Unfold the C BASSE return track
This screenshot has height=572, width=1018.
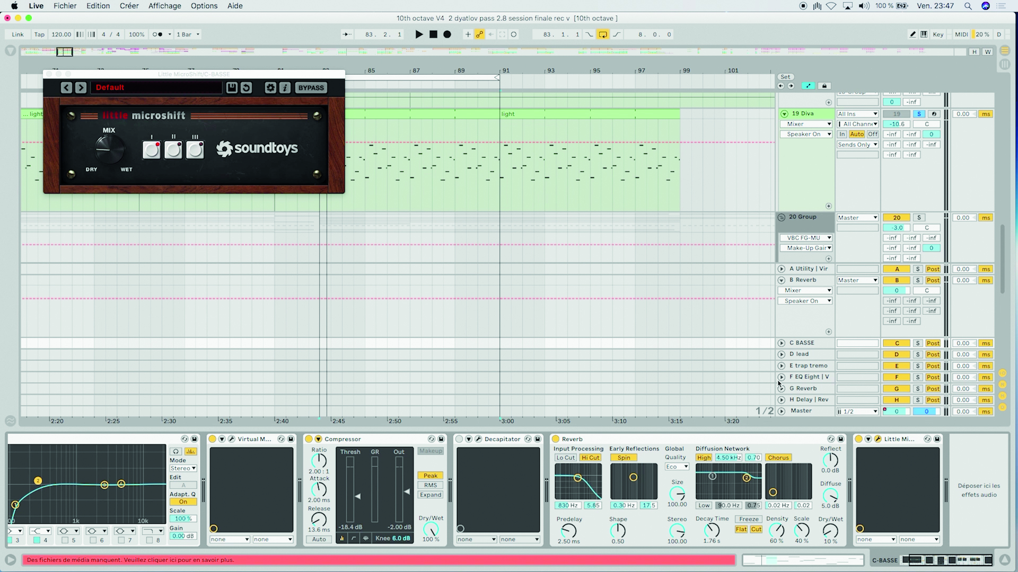[x=782, y=343]
